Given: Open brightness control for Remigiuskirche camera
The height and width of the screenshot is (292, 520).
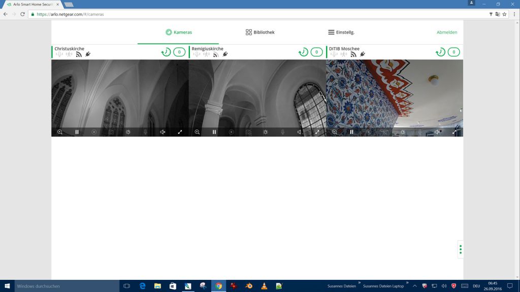Looking at the screenshot, I should click(266, 132).
